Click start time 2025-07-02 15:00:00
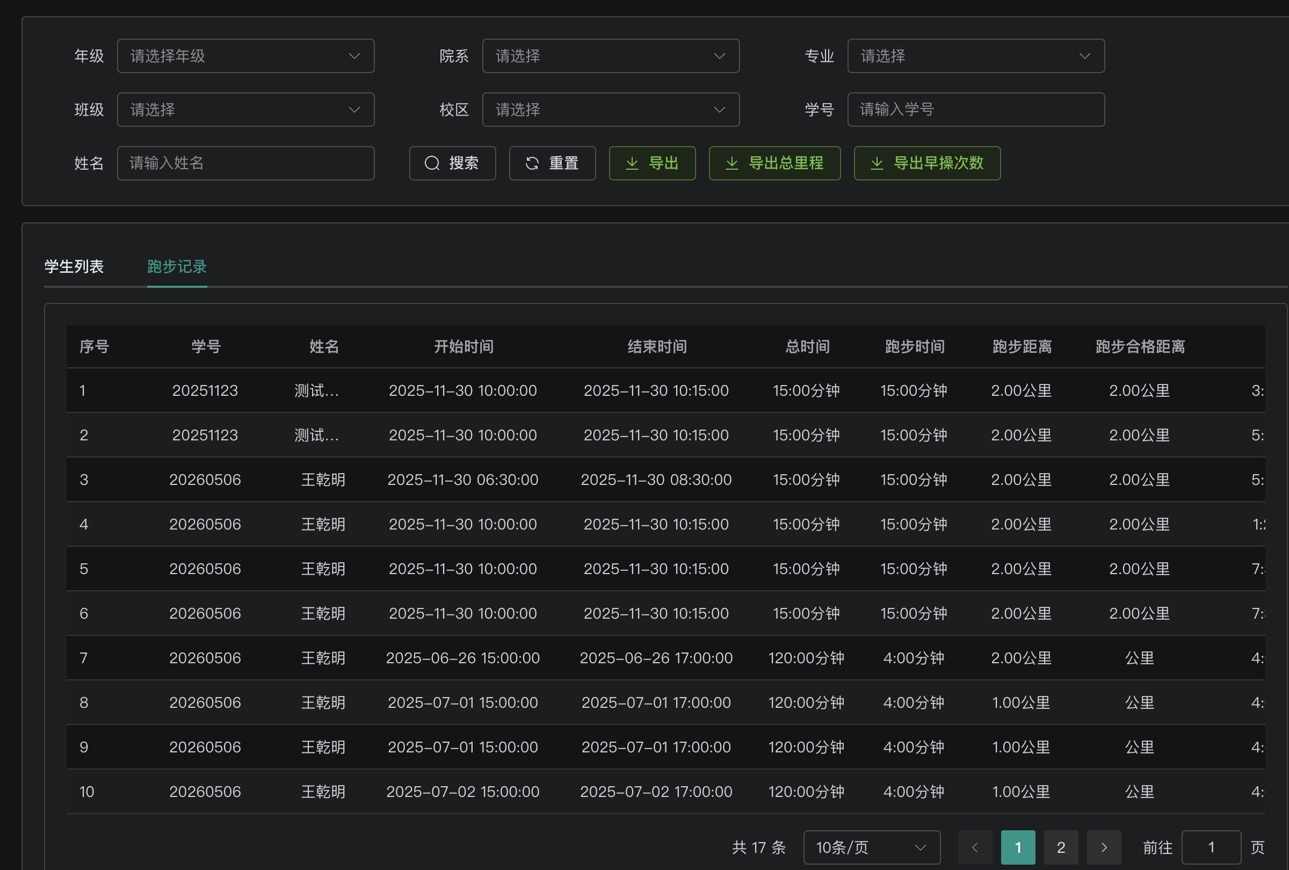The image size is (1289, 870). tap(462, 792)
